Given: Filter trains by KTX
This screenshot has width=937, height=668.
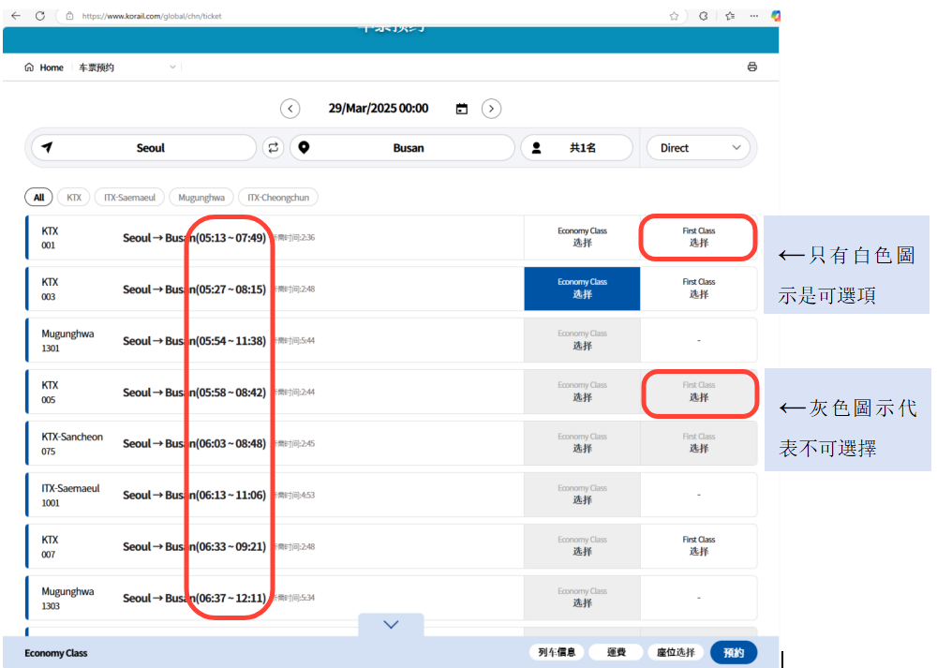Looking at the screenshot, I should [x=74, y=198].
